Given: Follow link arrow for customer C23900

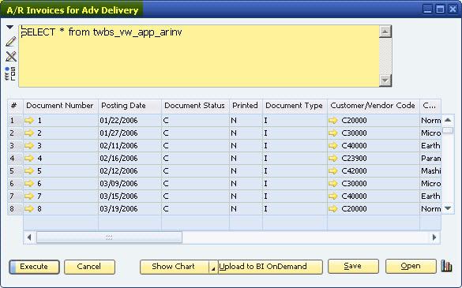Looking at the screenshot, I should [333, 158].
